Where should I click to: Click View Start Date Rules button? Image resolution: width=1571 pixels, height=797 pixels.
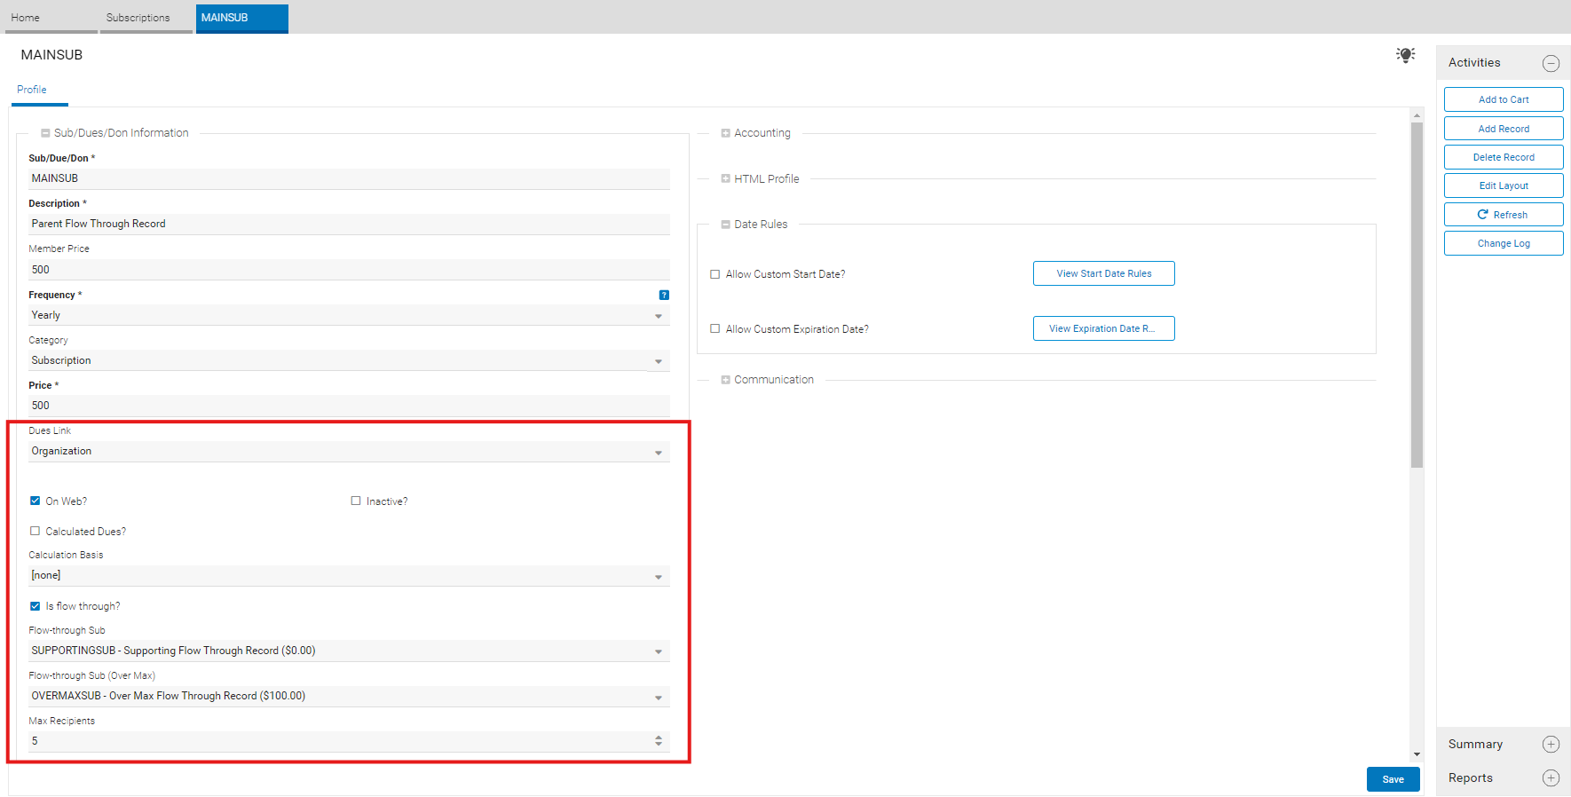tap(1104, 273)
